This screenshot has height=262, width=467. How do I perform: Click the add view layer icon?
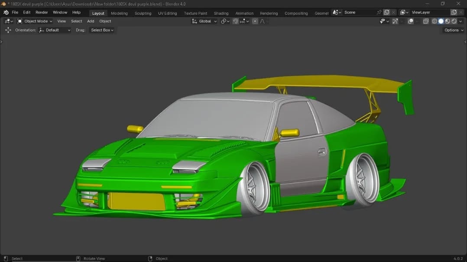(454, 13)
